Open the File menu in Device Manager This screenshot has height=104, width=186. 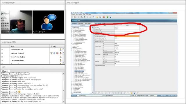(x=77, y=15)
